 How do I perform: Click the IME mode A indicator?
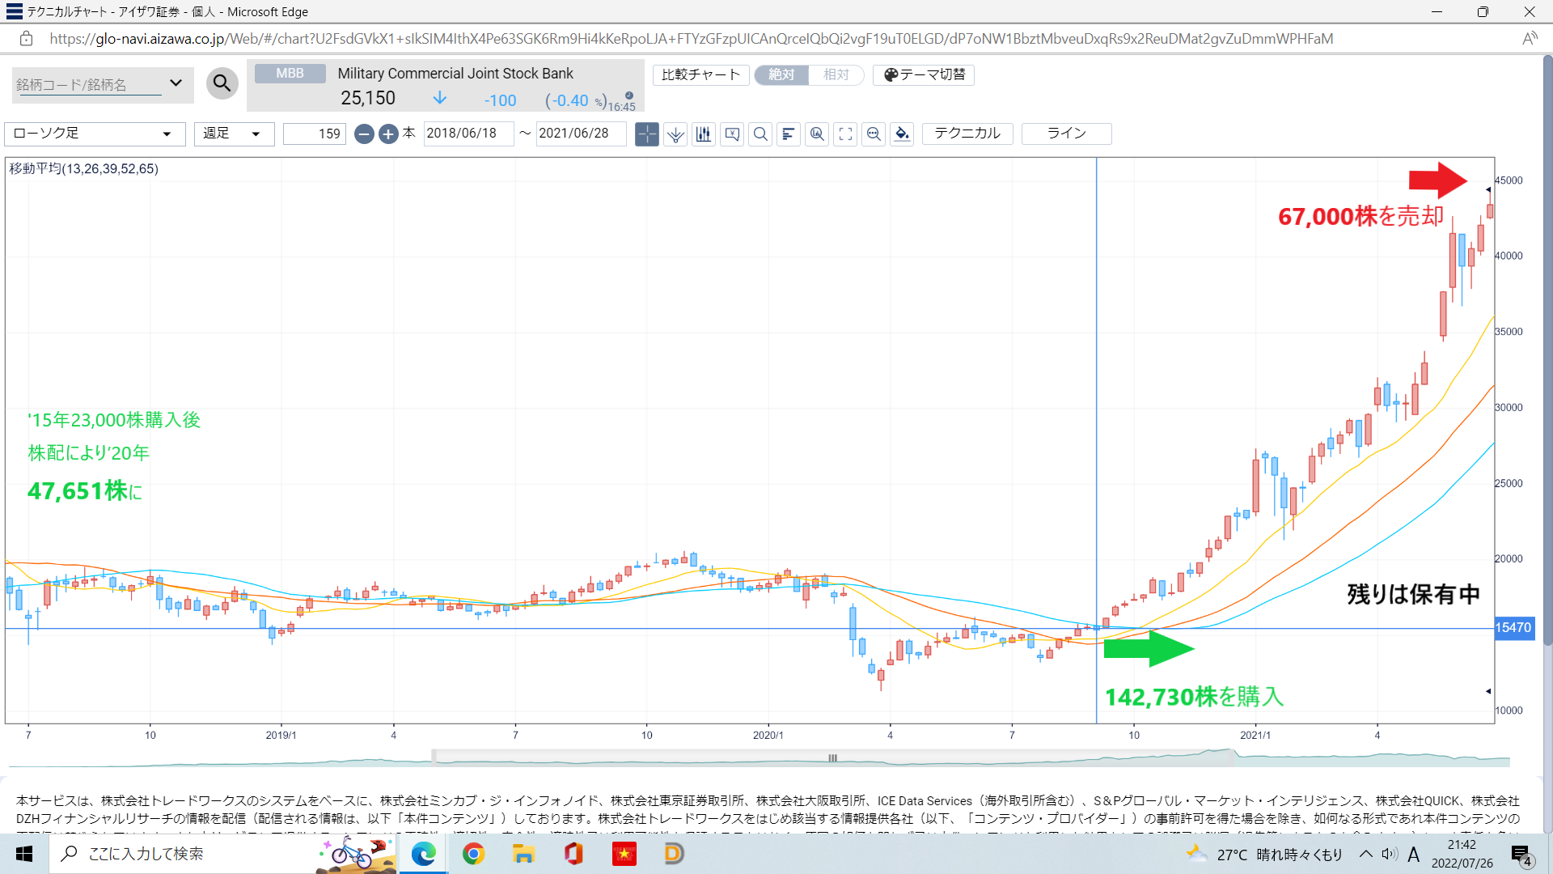click(x=1413, y=855)
